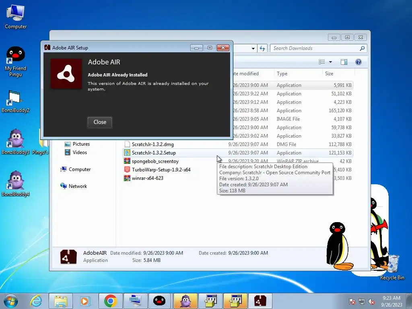Image resolution: width=412 pixels, height=309 pixels.
Task: Open Windows Explorer from taskbar
Action: pyautogui.click(x=61, y=301)
